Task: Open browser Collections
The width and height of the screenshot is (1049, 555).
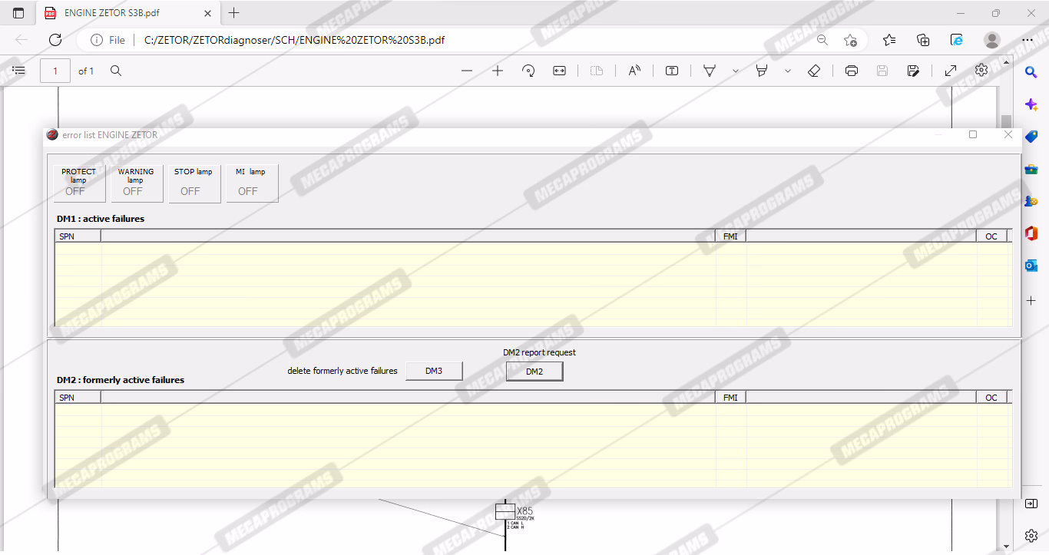Action: 924,40
